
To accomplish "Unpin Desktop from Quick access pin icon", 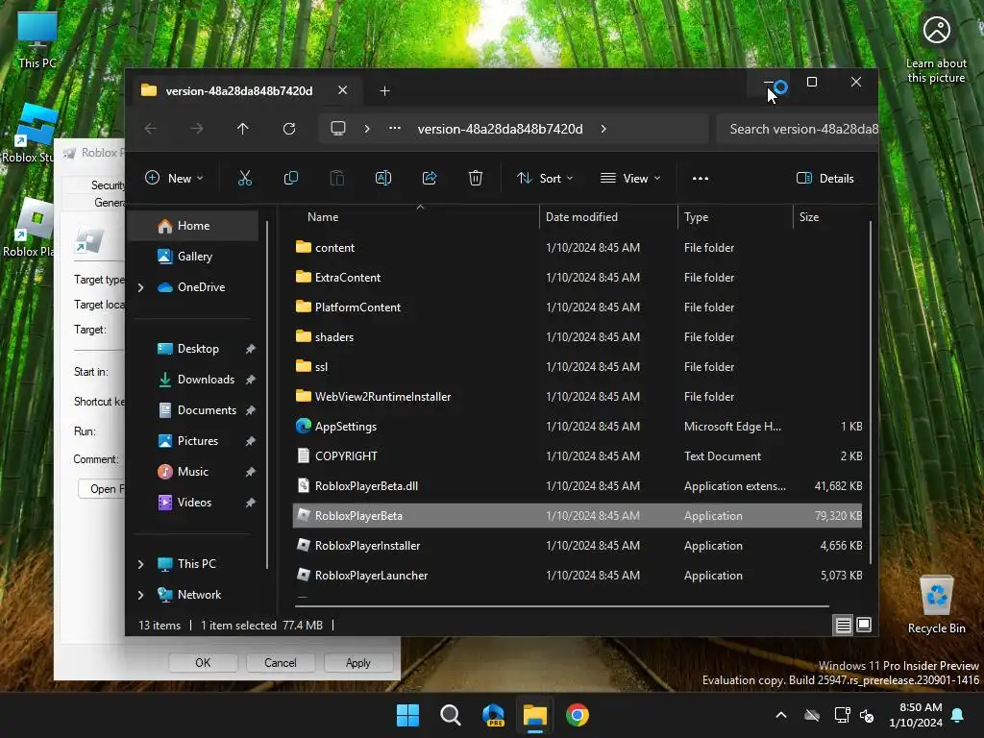I will 251,349.
